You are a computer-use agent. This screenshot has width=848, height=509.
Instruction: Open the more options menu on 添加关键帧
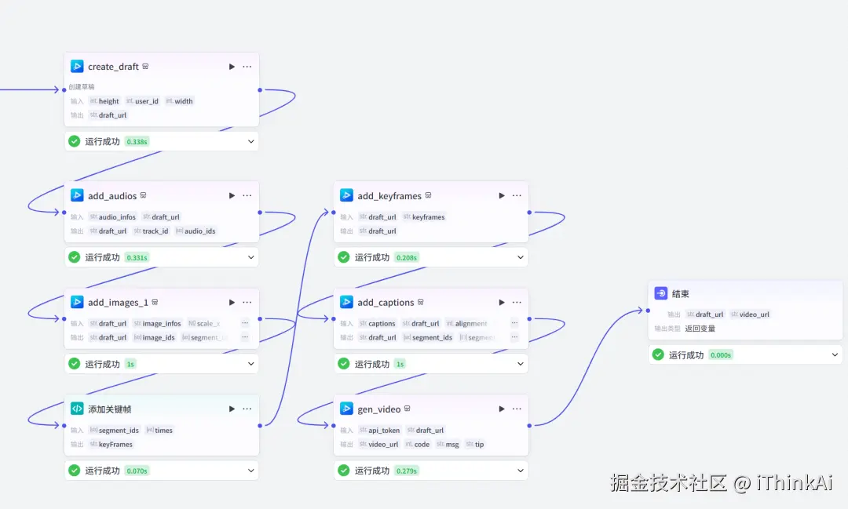pyautogui.click(x=247, y=408)
